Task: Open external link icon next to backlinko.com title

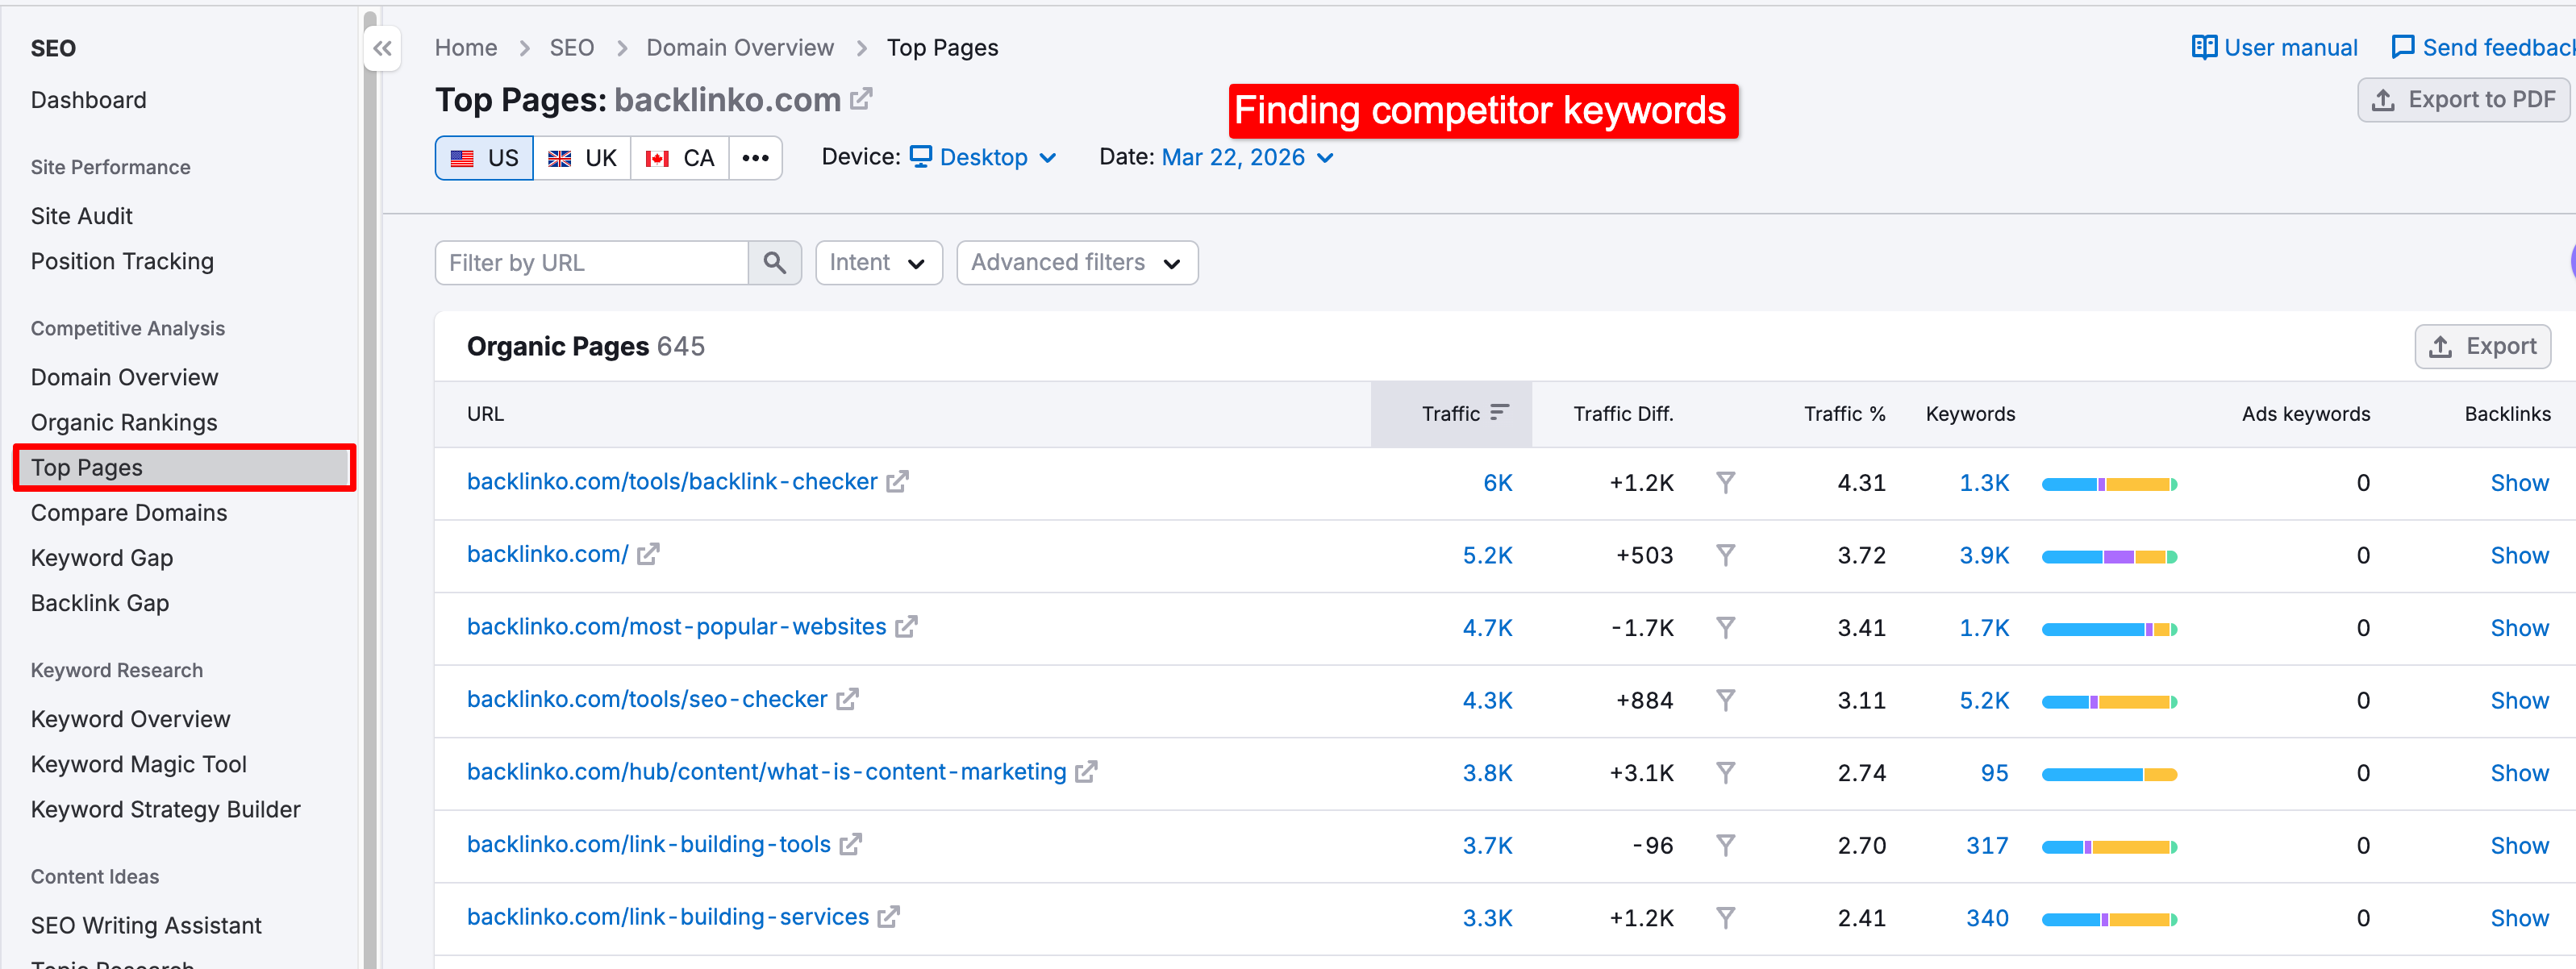Action: (x=860, y=99)
